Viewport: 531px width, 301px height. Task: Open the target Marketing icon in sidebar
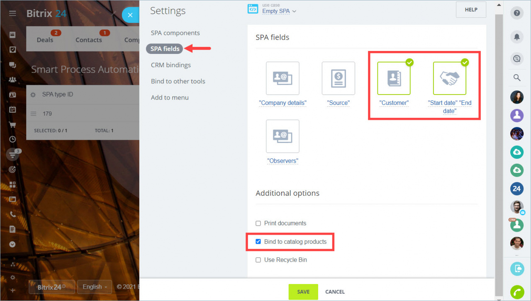click(x=12, y=169)
